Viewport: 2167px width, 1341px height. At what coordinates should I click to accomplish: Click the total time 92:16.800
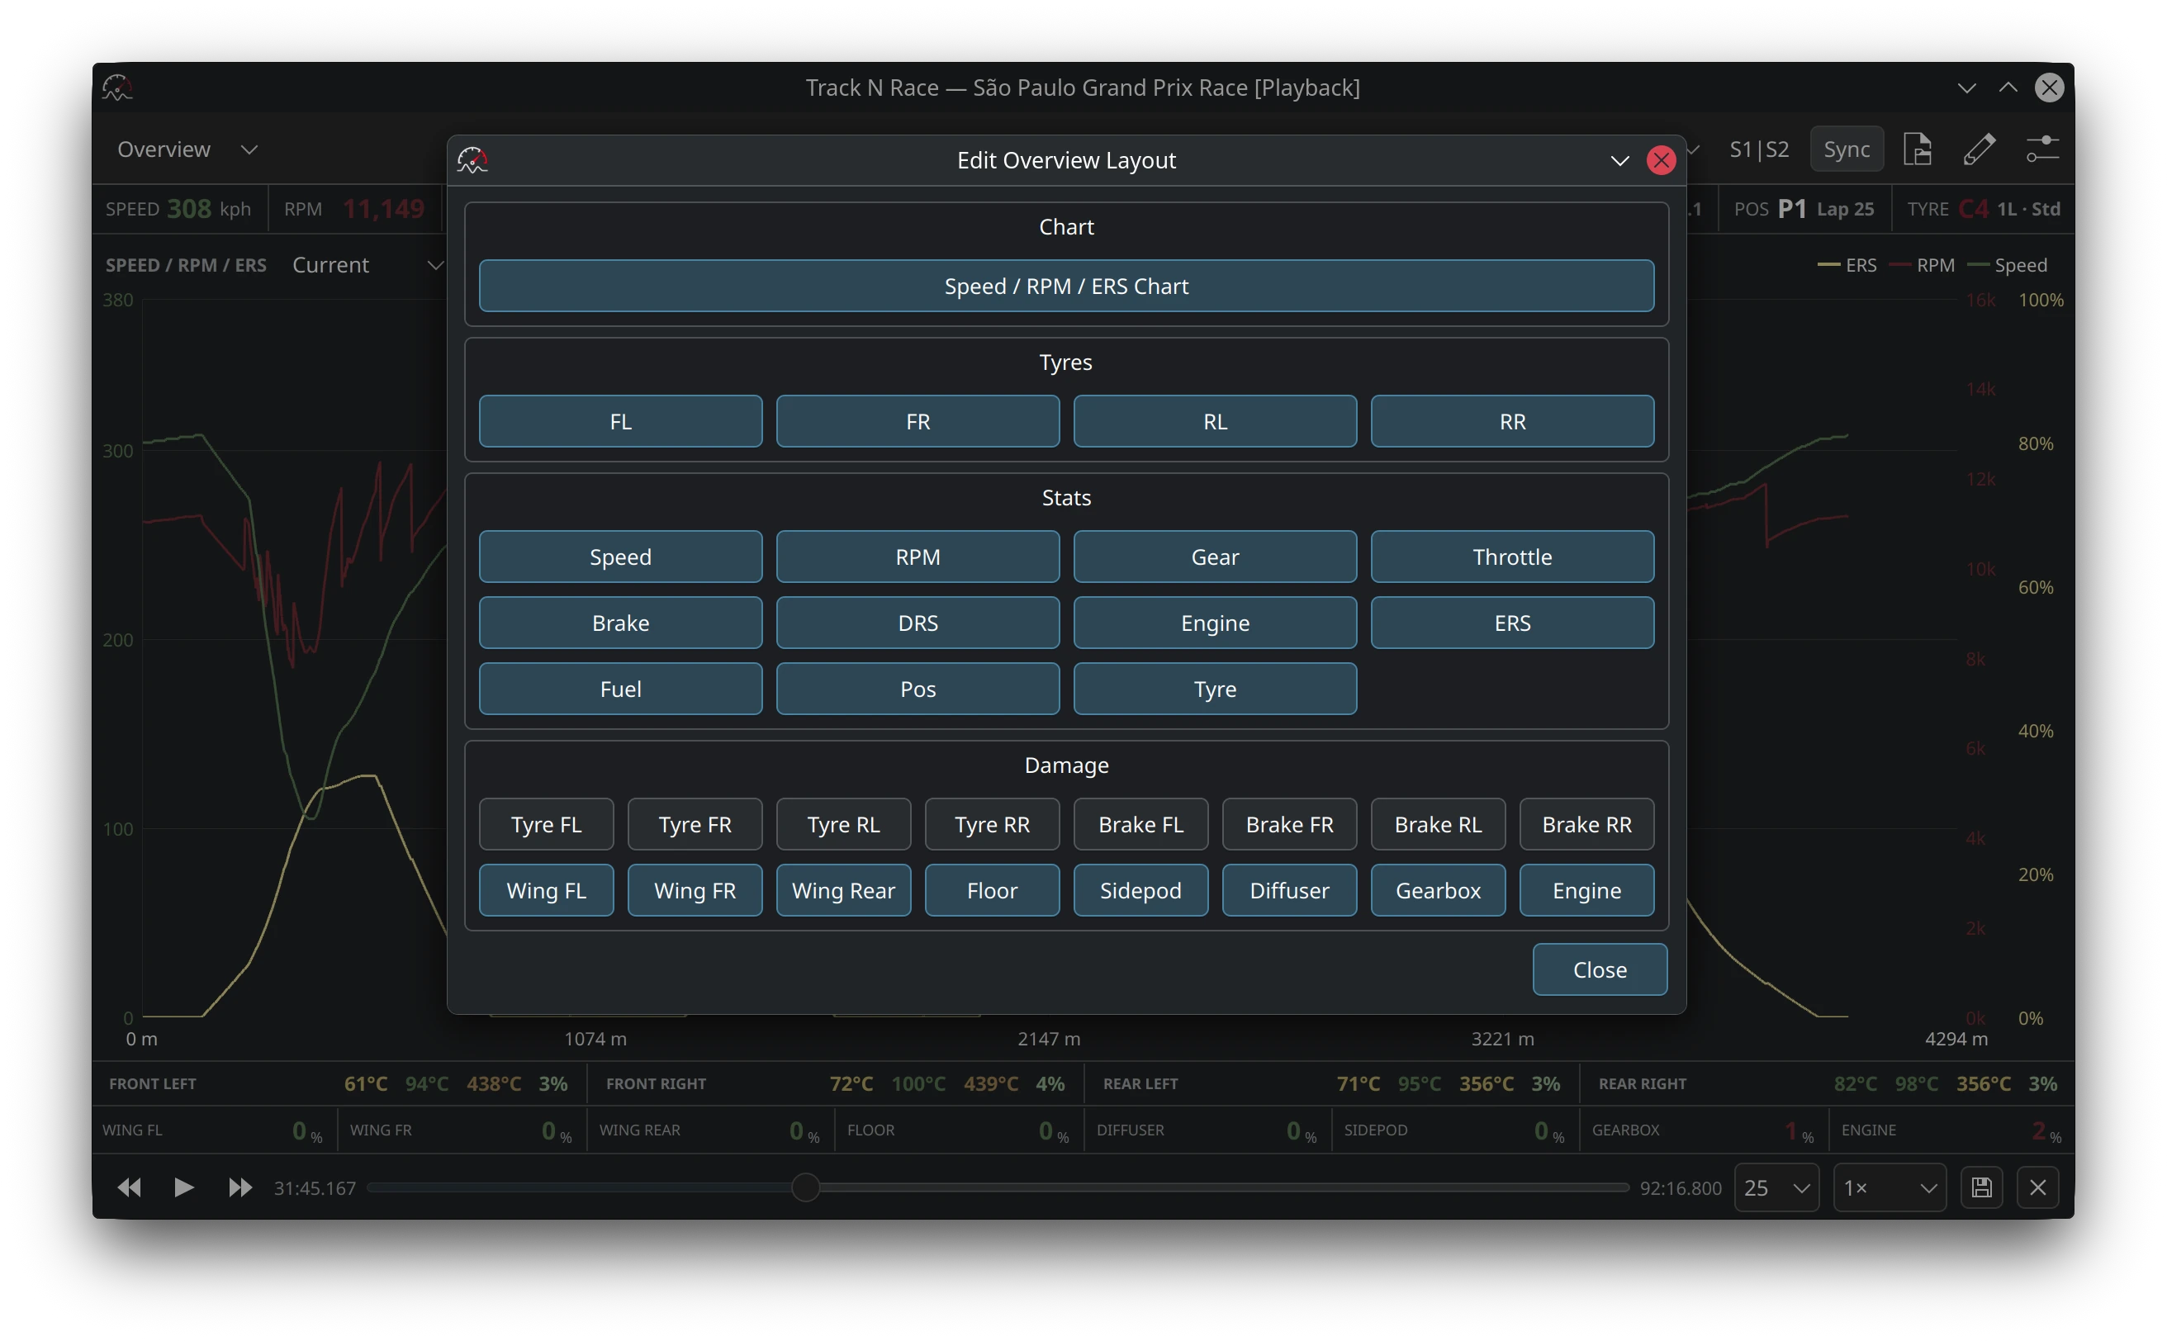pos(1680,1187)
